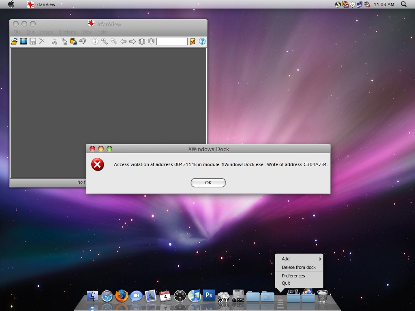The height and width of the screenshot is (311, 415).
Task: Open the iPhone apps stack folder in dock
Action: point(293,296)
